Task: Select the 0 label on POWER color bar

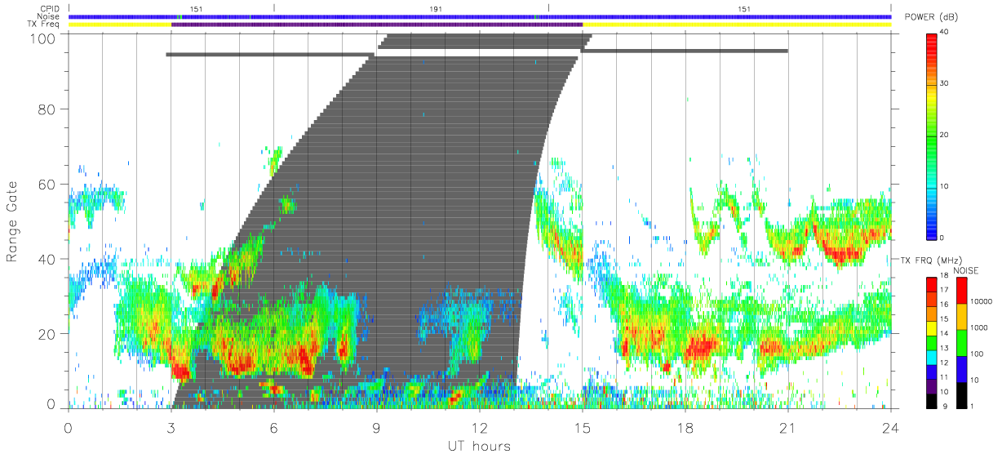Action: click(x=942, y=238)
